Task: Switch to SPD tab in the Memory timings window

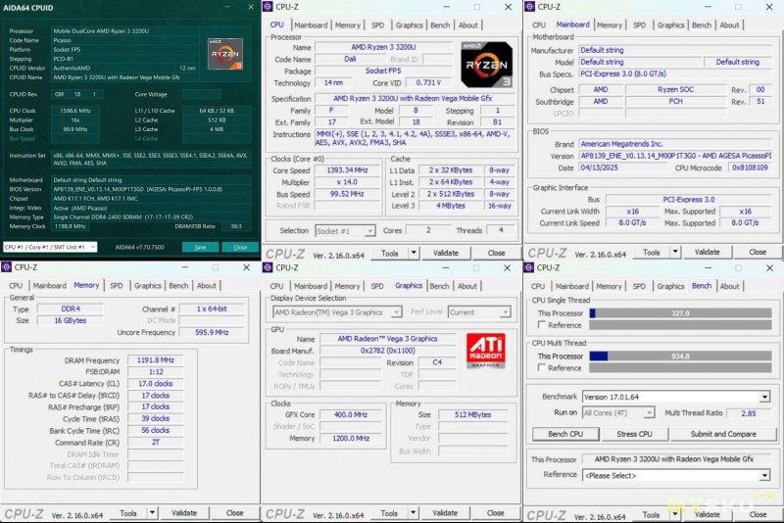Action: [116, 286]
